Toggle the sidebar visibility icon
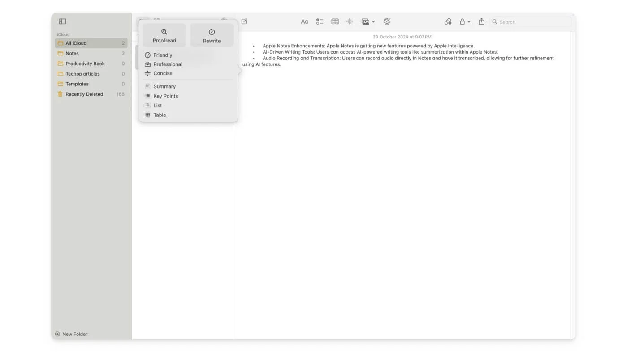627x352 pixels. pyautogui.click(x=62, y=21)
